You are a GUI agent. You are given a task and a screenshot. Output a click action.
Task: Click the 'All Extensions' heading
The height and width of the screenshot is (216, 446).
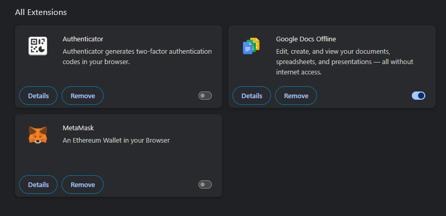(x=41, y=11)
